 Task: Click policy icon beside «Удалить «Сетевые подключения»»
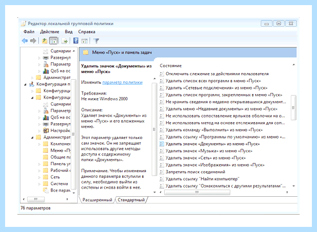(162, 88)
